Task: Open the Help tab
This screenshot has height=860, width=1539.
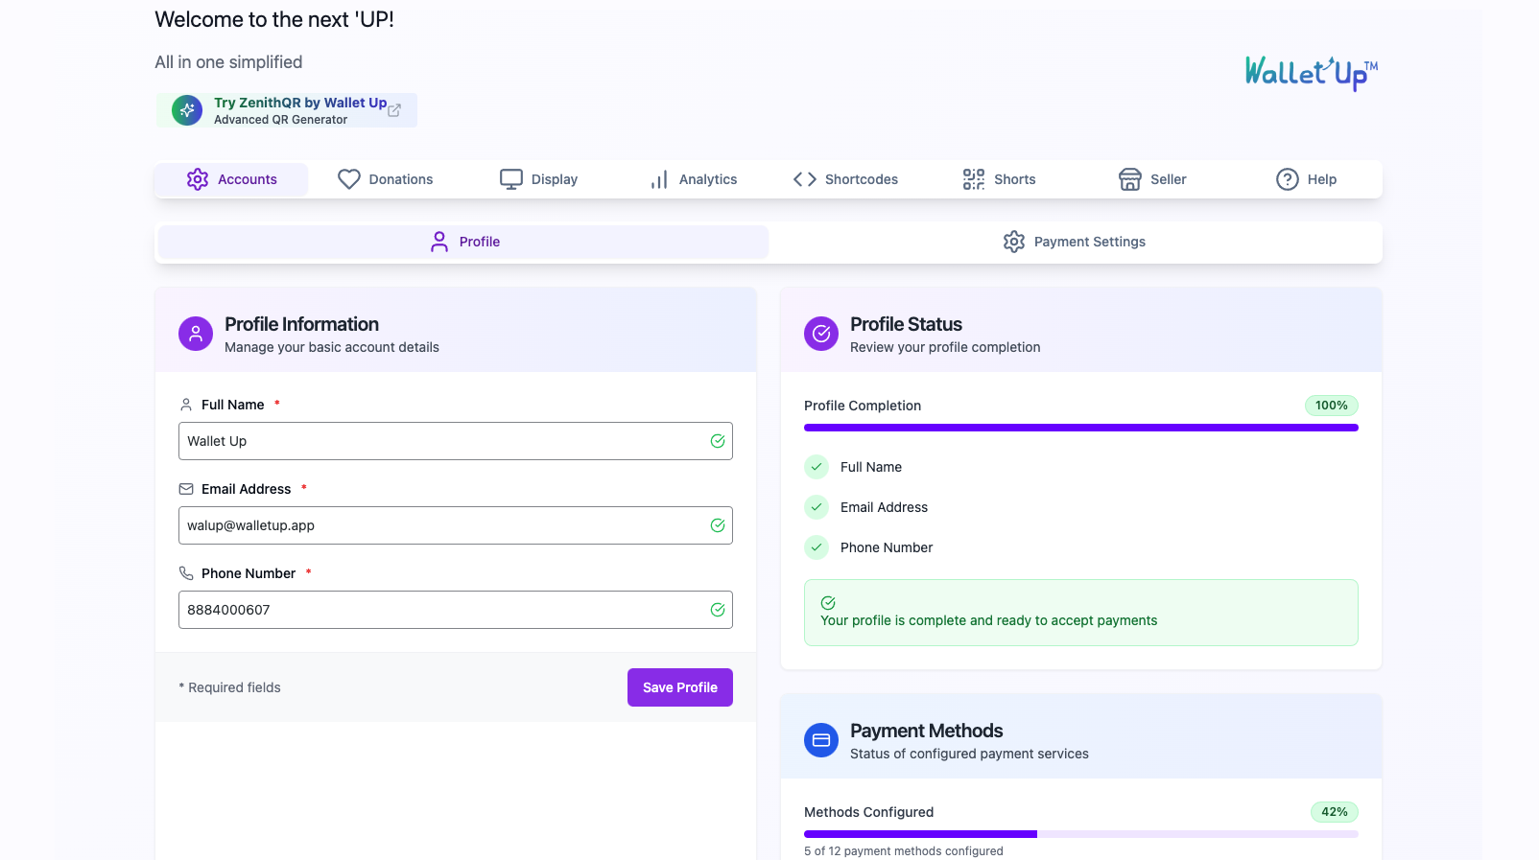Action: [1306, 179]
